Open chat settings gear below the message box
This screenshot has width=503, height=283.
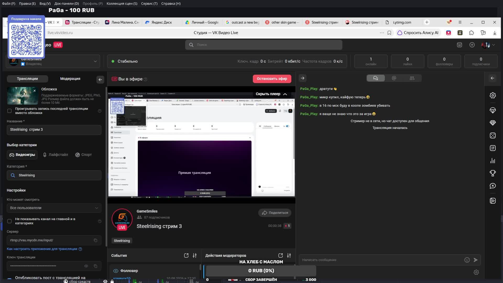point(476,272)
